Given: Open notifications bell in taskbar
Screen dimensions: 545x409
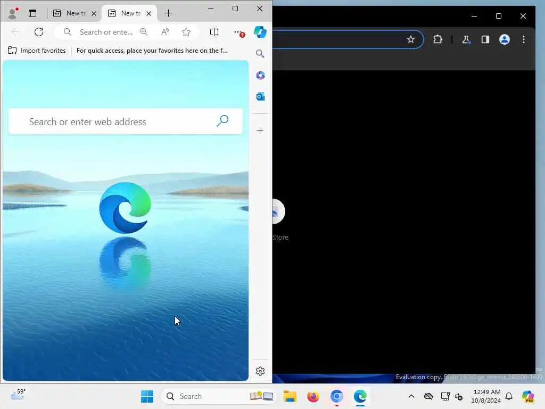Looking at the screenshot, I should point(509,396).
